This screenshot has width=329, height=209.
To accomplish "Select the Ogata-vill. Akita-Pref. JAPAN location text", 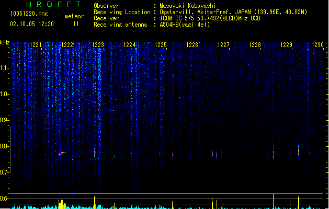I will point(233,12).
